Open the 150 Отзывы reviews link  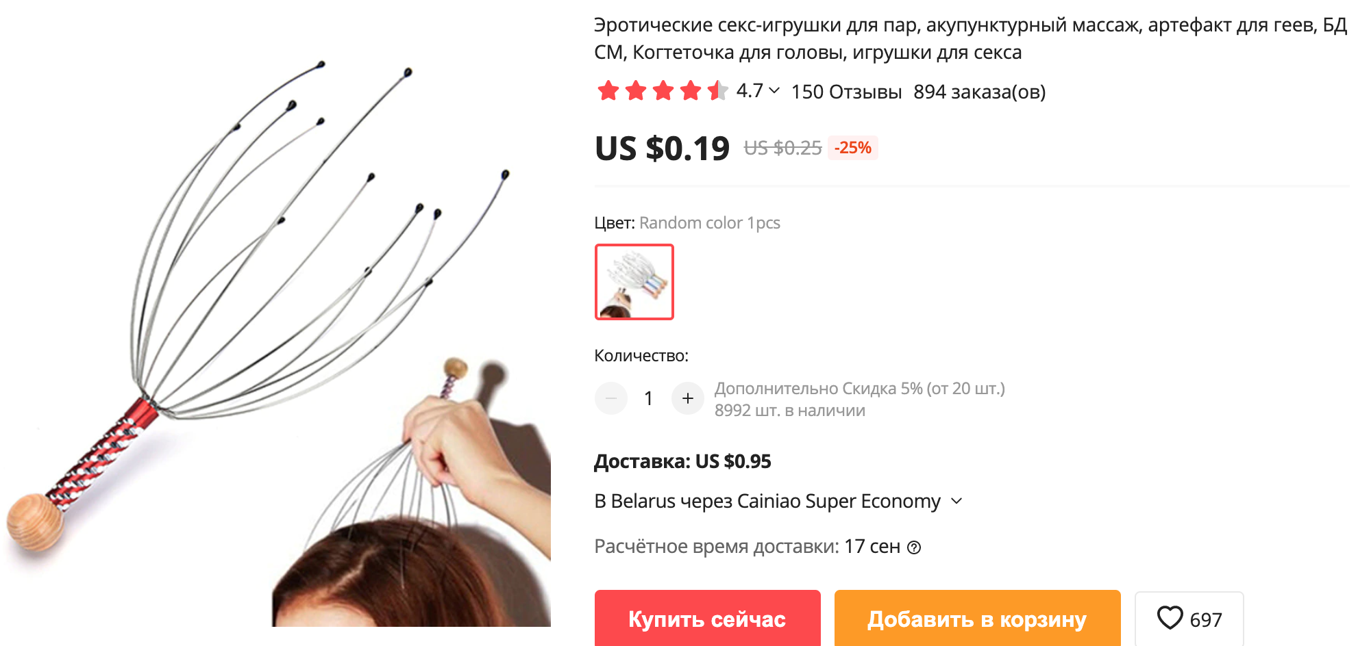click(846, 92)
